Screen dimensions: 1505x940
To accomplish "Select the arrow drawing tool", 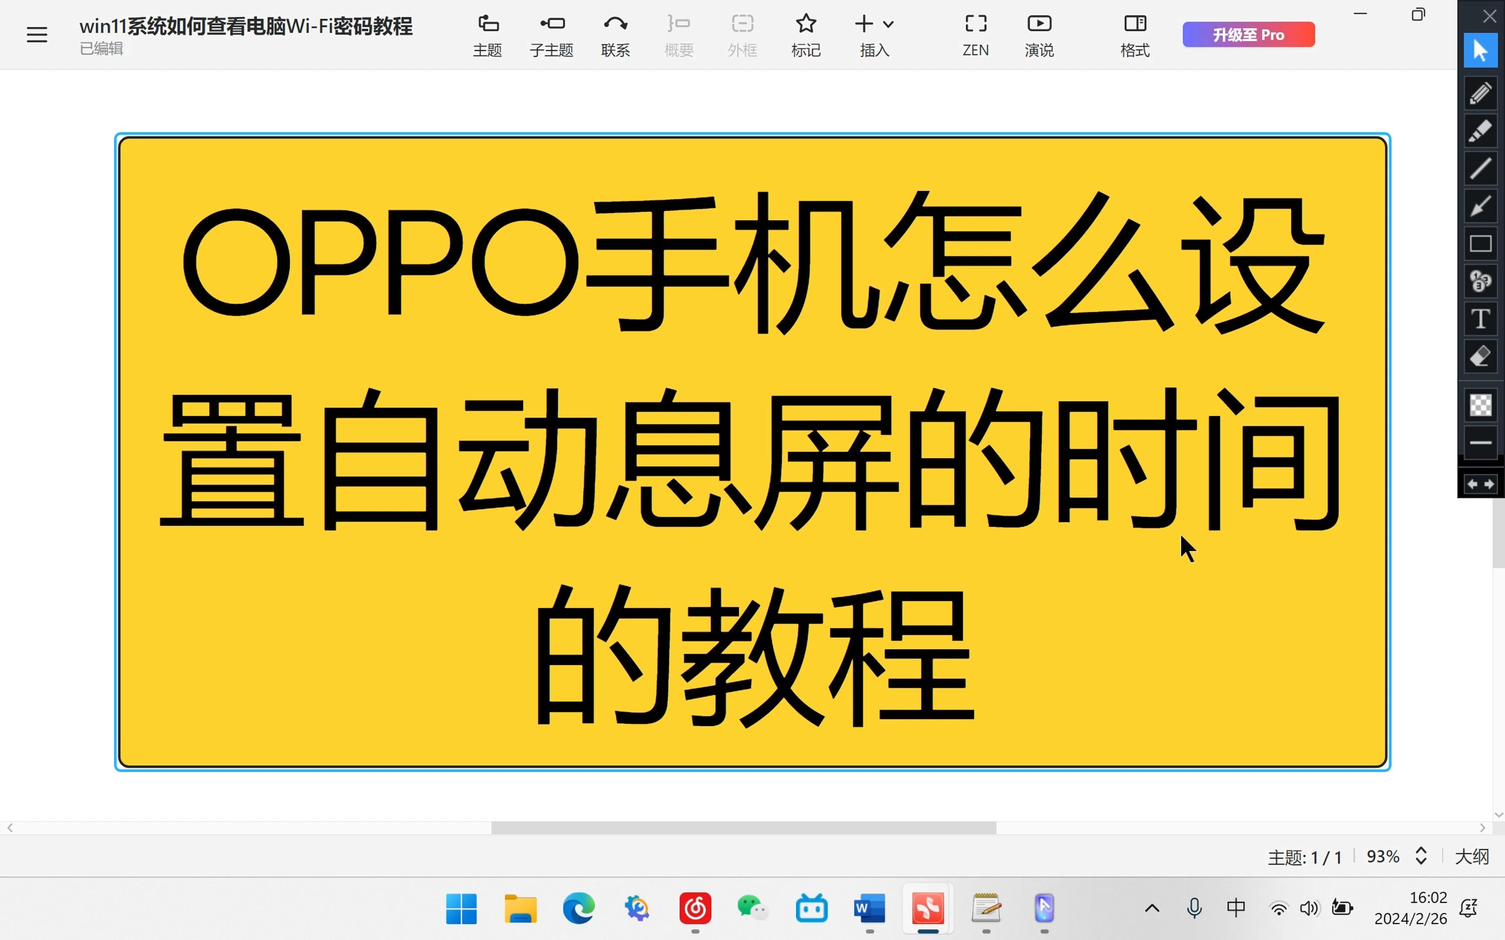I will [x=1480, y=206].
